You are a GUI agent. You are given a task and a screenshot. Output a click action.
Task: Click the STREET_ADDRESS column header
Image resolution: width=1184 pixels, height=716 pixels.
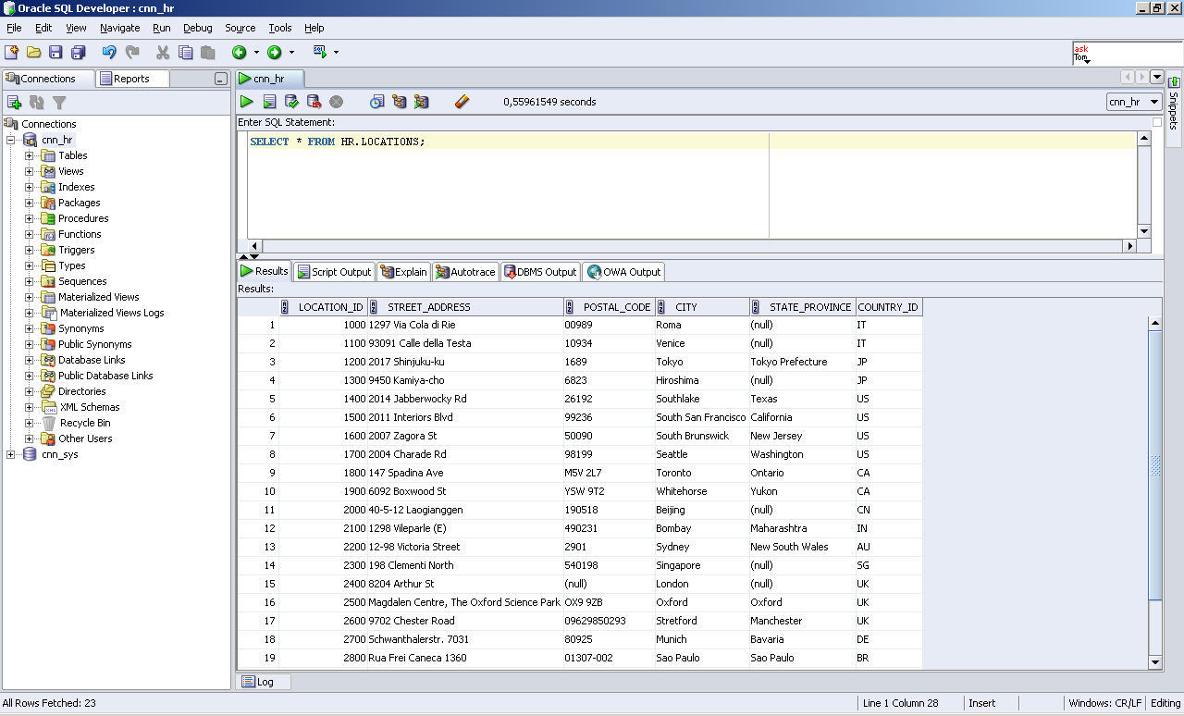coord(466,307)
